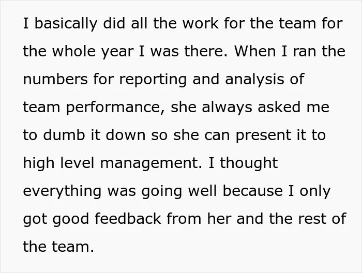Click the word "everything"

(x=62, y=191)
